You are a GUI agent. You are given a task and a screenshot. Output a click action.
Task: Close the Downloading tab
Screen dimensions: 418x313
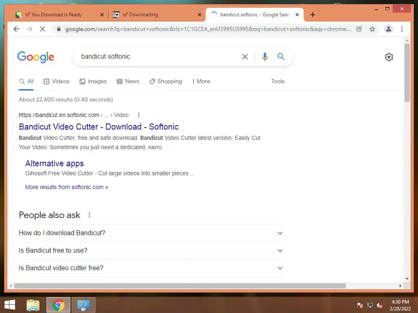[199, 15]
